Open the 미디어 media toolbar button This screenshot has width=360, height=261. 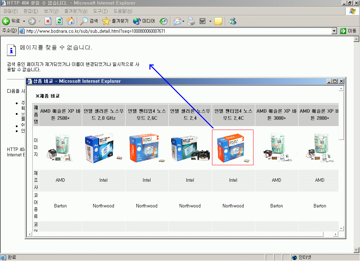pyautogui.click(x=144, y=21)
